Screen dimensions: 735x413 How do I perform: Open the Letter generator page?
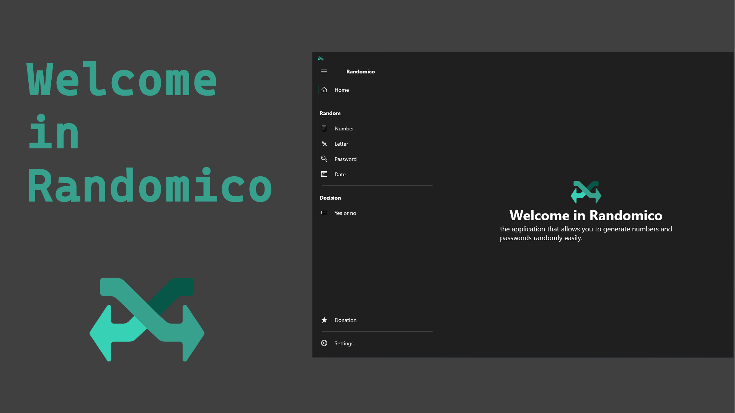pyautogui.click(x=341, y=144)
